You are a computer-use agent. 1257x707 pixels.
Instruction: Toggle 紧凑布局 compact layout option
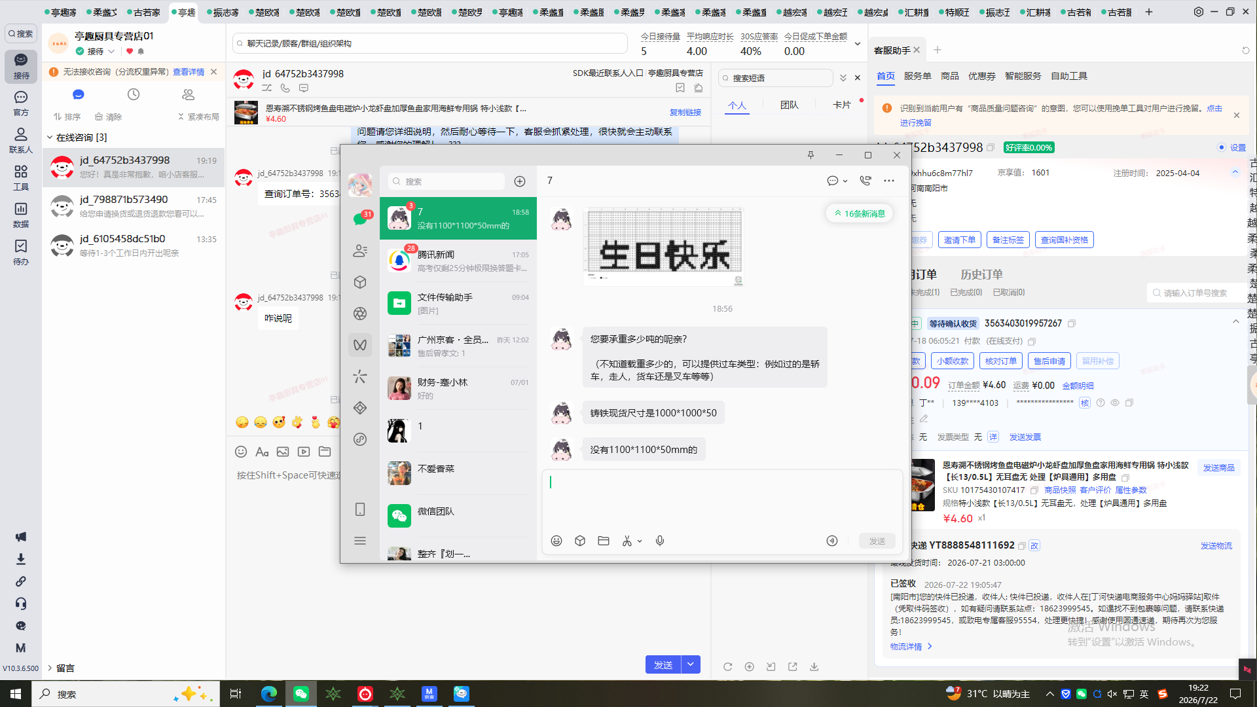(x=198, y=117)
